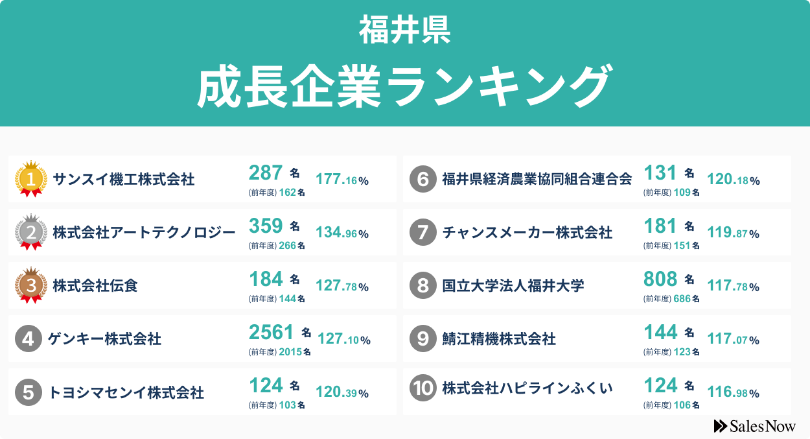Click the gray number 8 rank badge
The image size is (810, 439).
(422, 285)
